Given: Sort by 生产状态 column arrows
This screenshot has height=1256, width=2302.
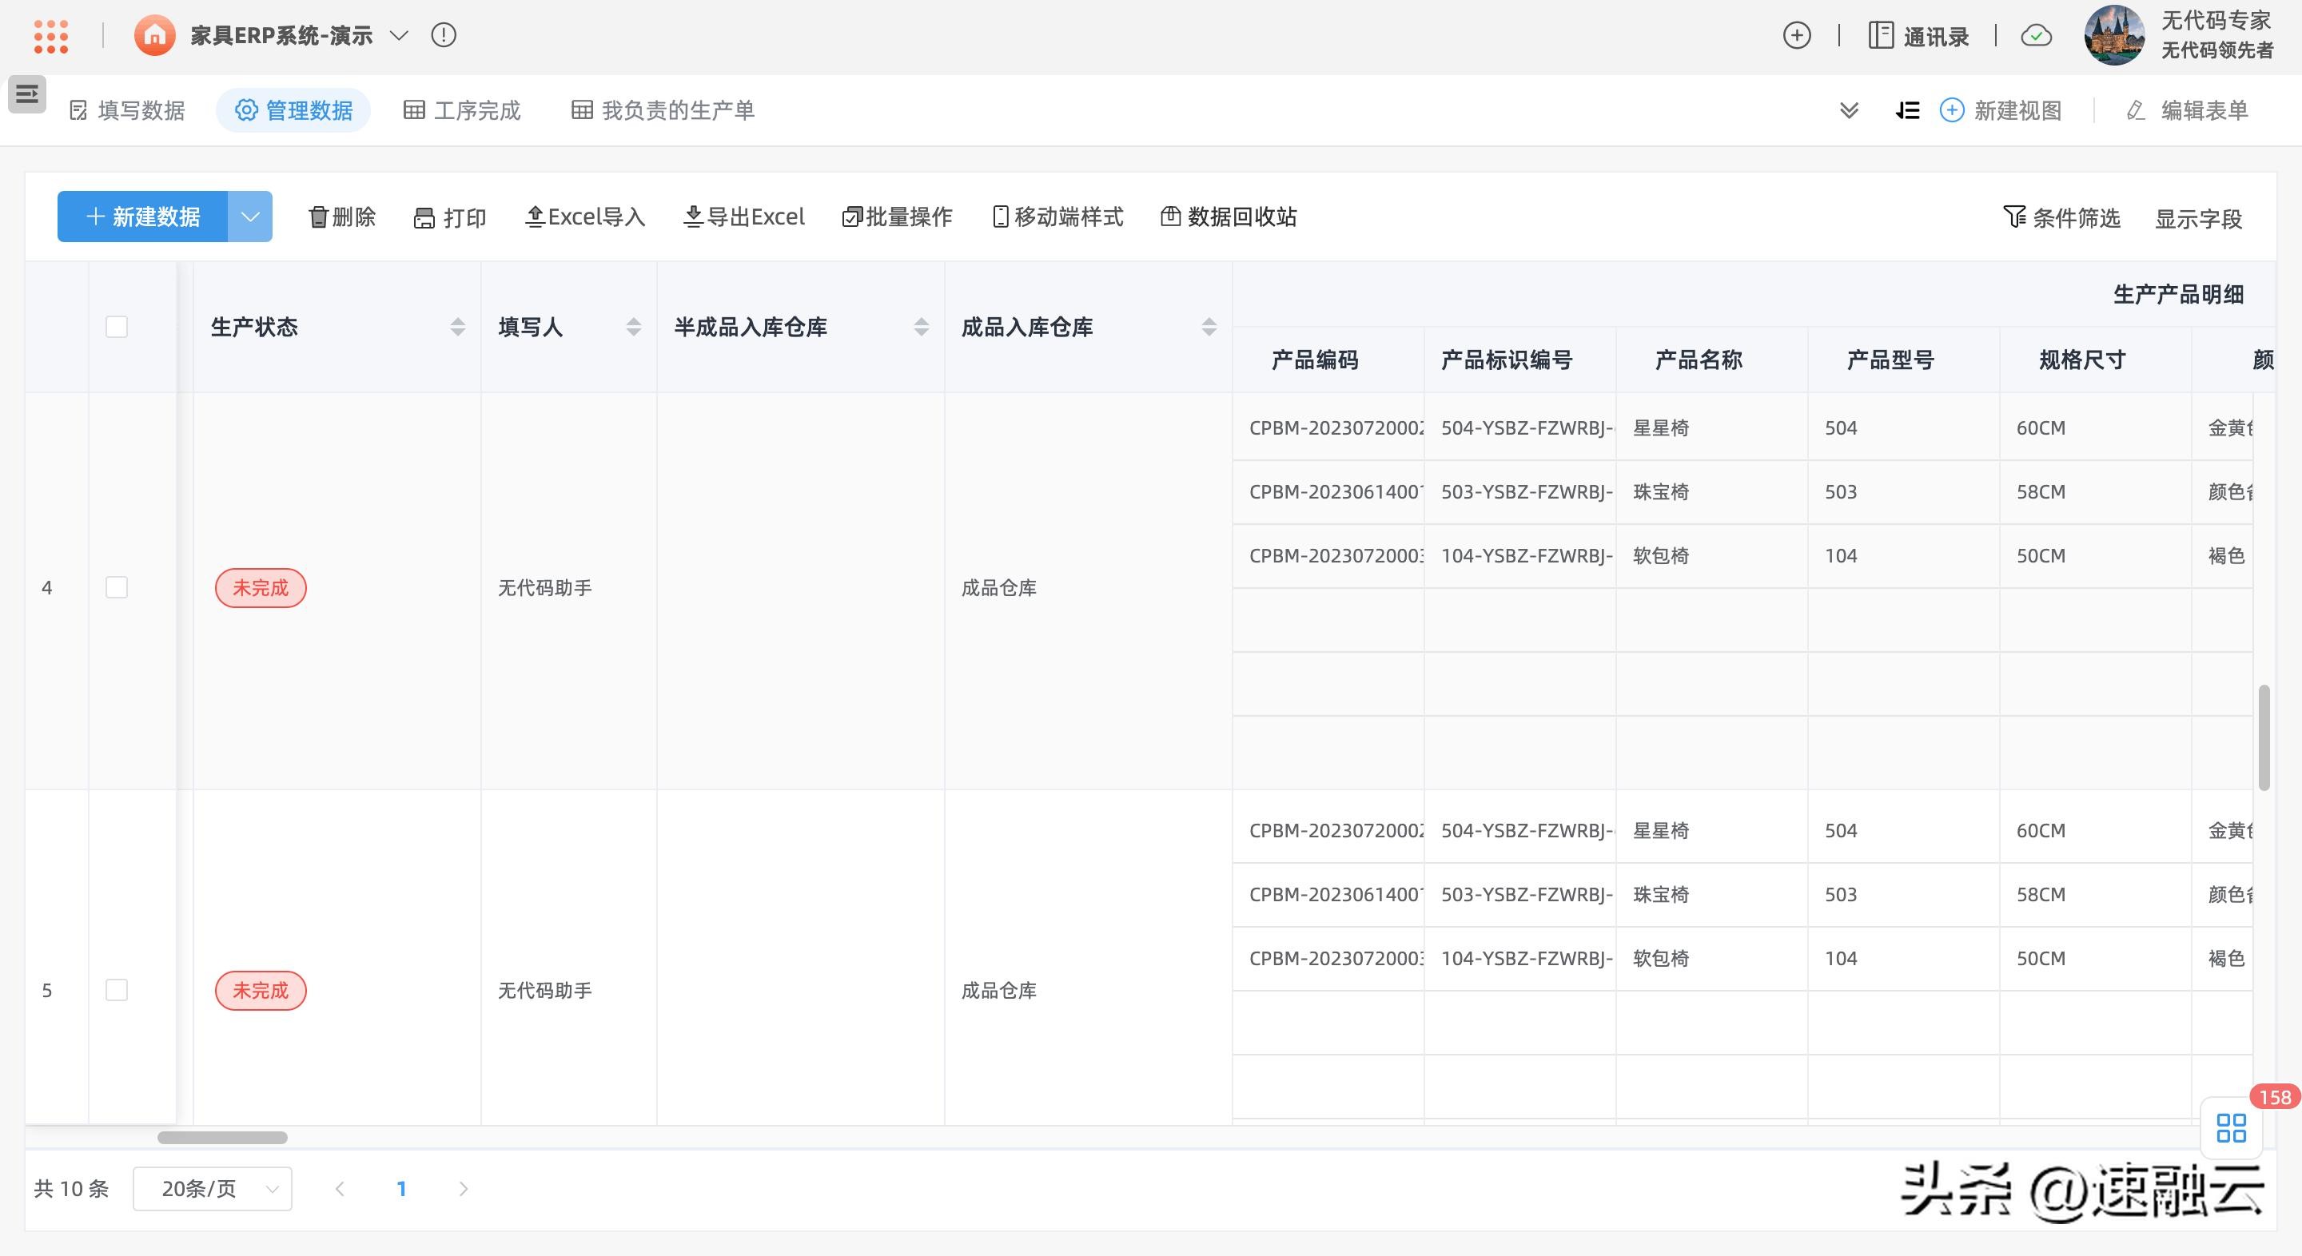Looking at the screenshot, I should 457,327.
